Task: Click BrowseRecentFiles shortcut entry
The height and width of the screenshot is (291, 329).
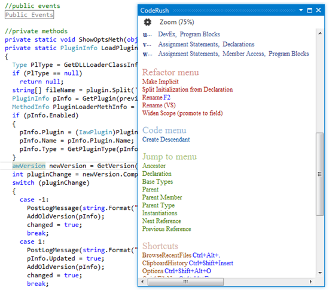Action: pyautogui.click(x=181, y=255)
